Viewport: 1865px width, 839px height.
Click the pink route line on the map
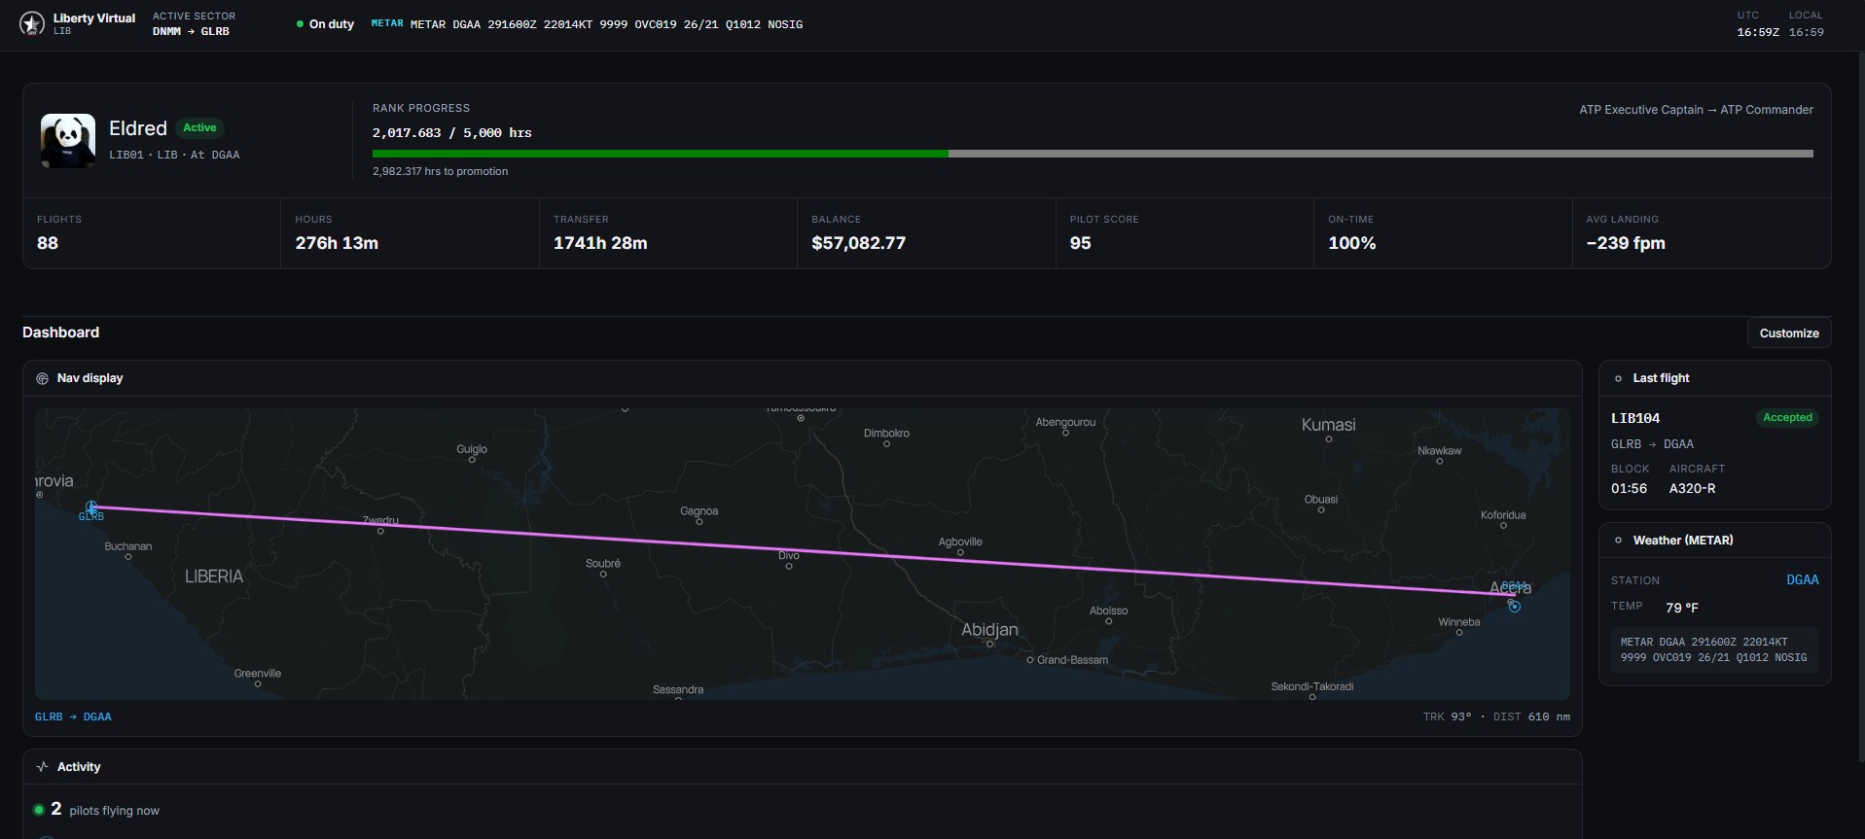point(803,550)
